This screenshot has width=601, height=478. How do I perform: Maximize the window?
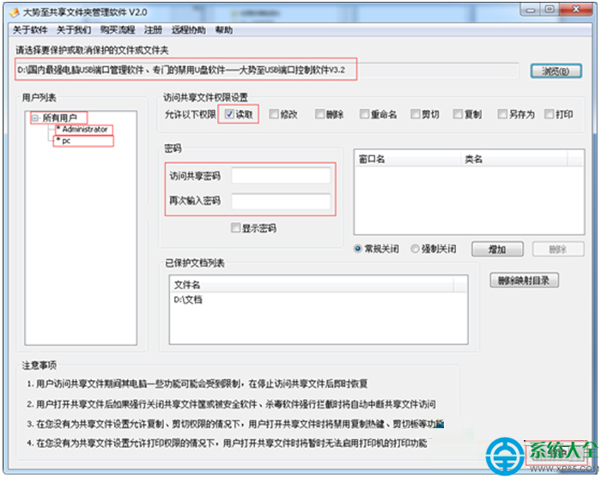(x=549, y=9)
